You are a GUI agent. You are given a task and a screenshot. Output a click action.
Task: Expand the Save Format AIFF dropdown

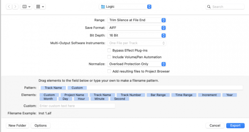click(137, 28)
